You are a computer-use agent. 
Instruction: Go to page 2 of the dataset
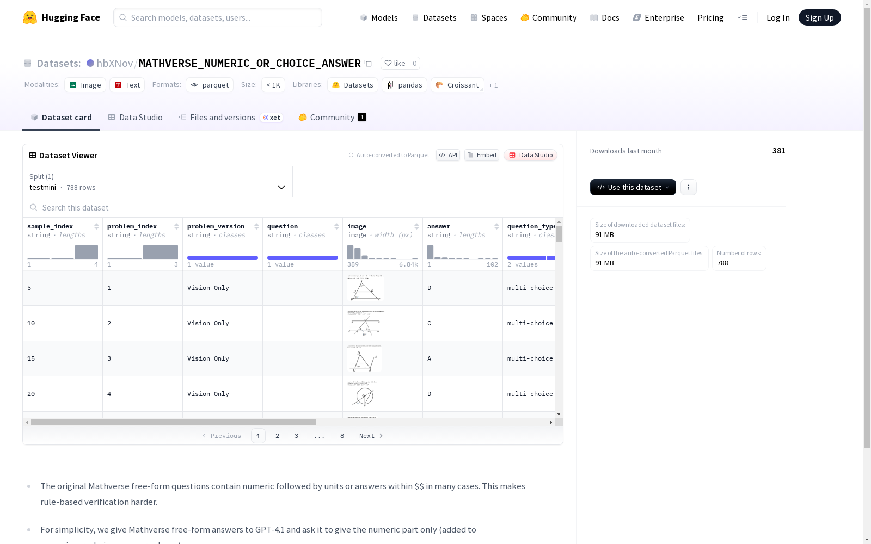click(278, 436)
